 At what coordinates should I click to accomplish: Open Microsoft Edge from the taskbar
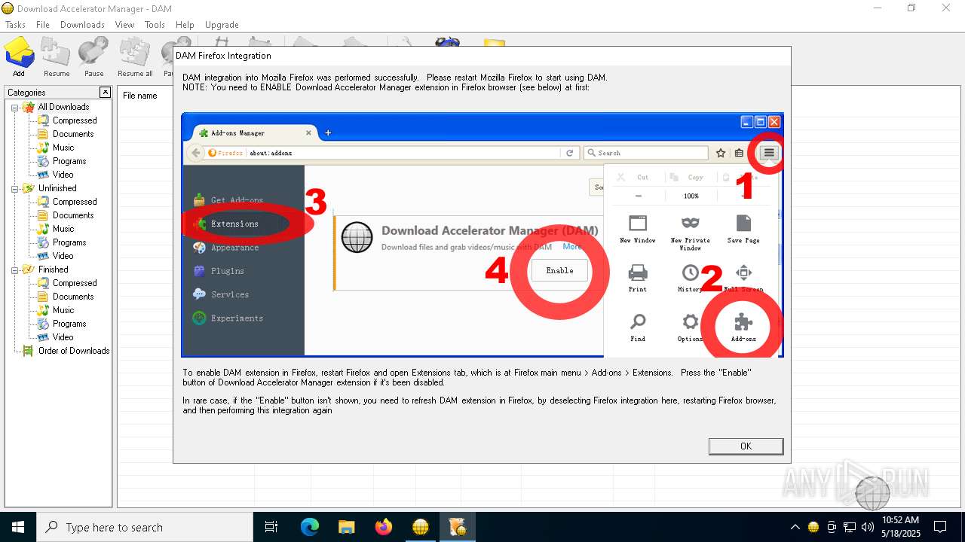tap(309, 527)
